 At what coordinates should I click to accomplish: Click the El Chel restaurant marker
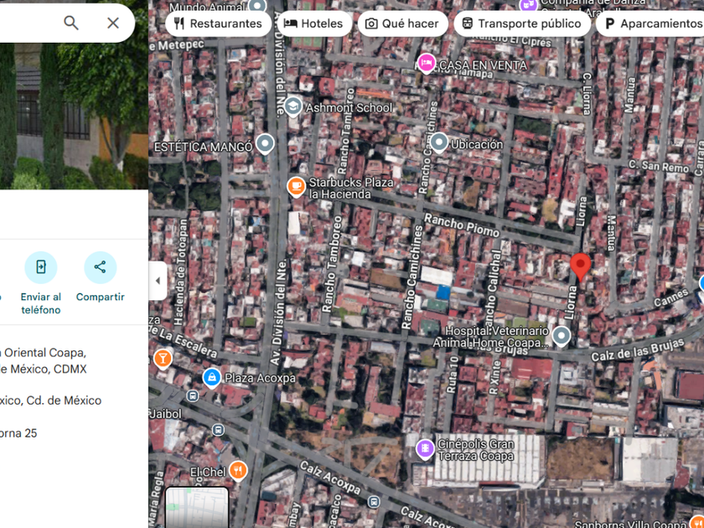[x=238, y=471]
